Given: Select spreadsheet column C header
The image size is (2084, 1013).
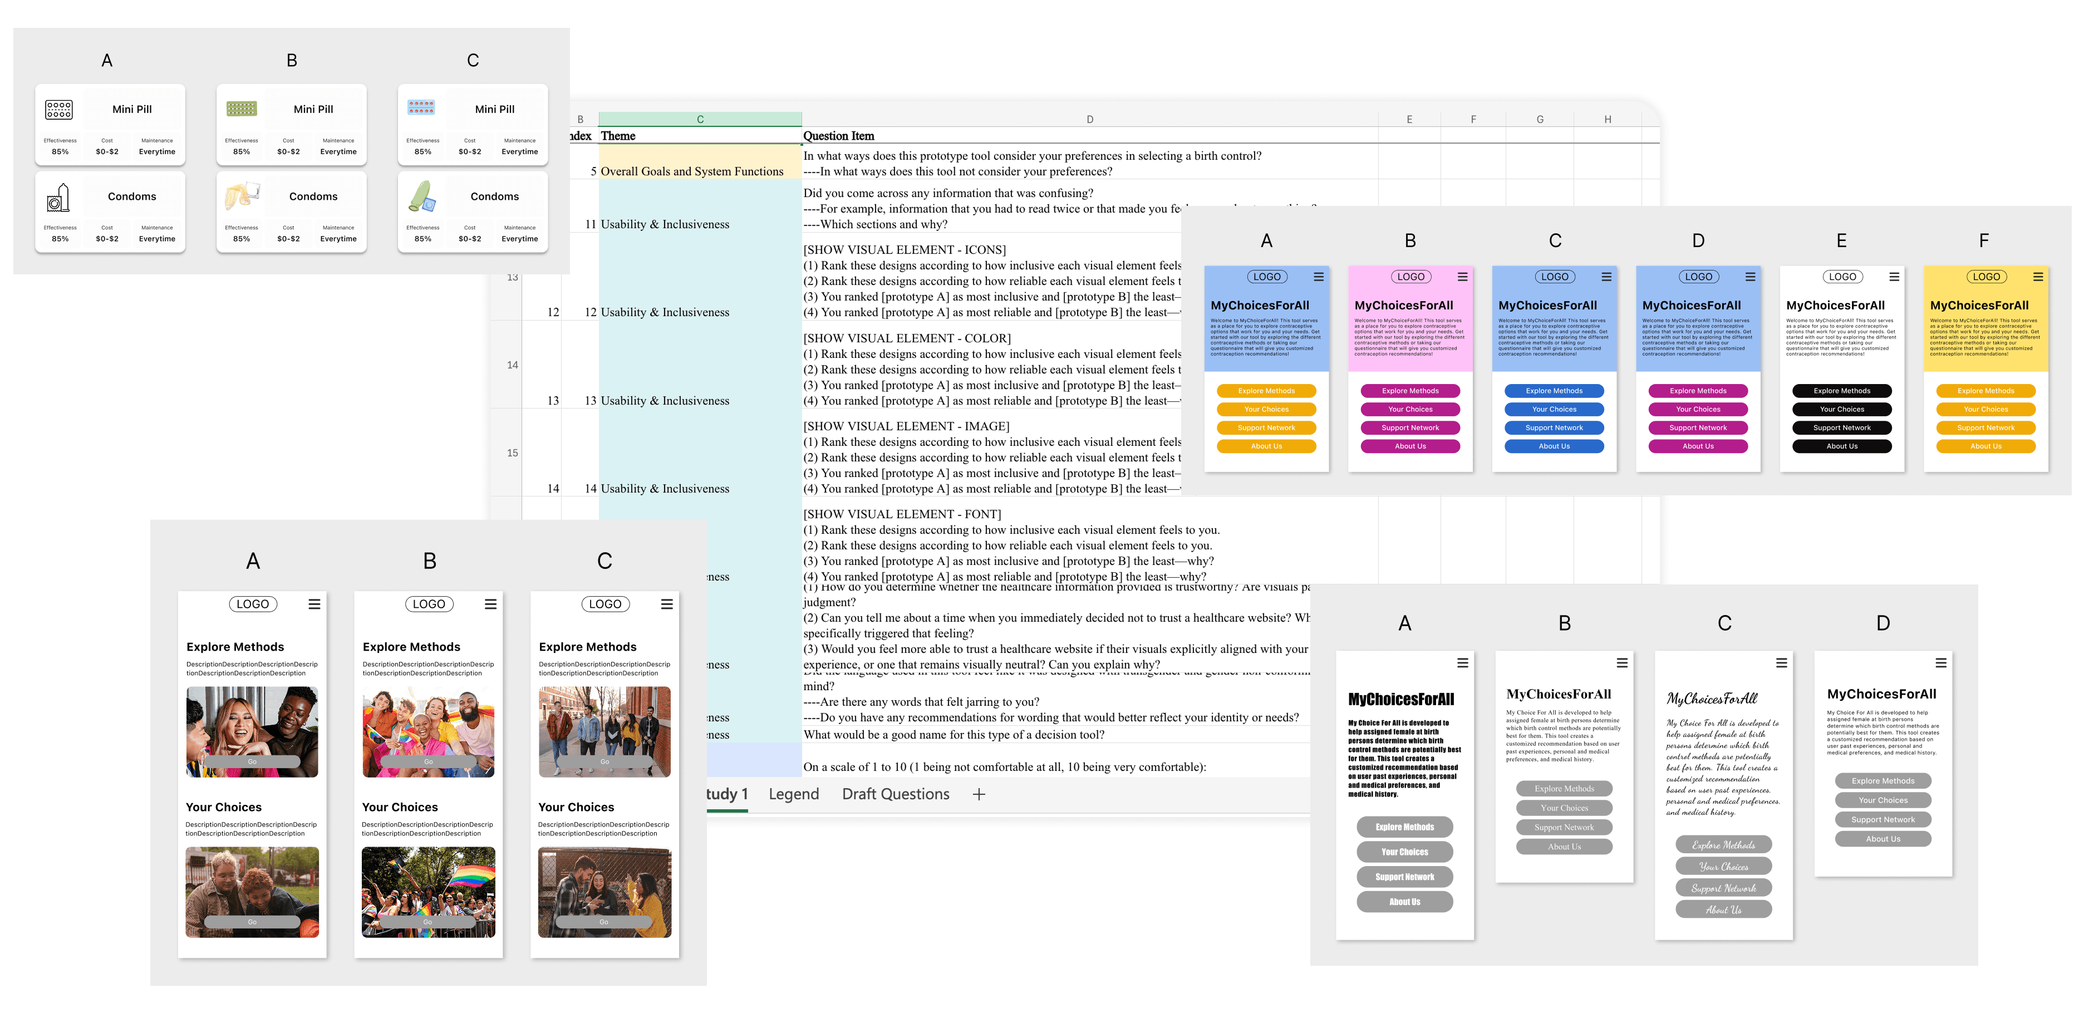Looking at the screenshot, I should click(700, 119).
